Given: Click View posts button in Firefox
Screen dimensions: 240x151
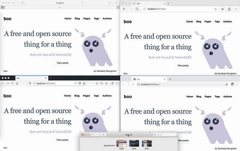Looking at the screenshot, I should click(62, 140).
